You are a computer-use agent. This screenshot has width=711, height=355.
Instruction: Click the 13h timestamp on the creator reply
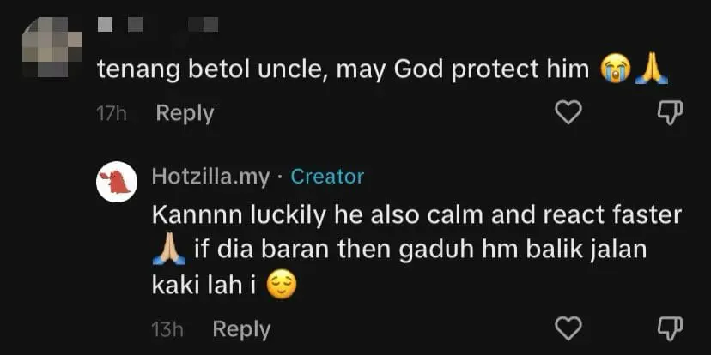[167, 328]
